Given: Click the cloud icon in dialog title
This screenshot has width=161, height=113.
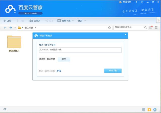Looking at the screenshot, I should click(36, 36).
